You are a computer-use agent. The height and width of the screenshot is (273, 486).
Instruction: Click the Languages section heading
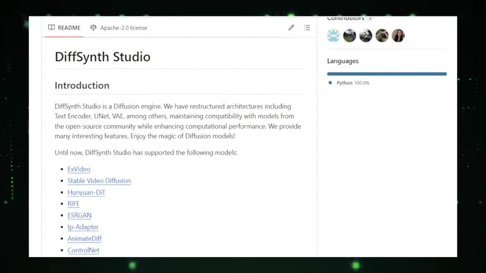click(x=343, y=61)
